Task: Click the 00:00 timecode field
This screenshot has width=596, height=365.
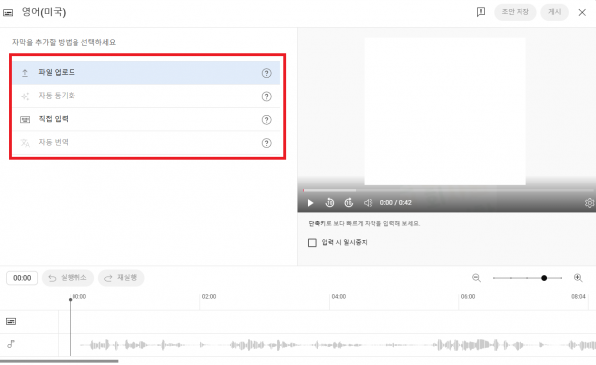Action: [22, 278]
